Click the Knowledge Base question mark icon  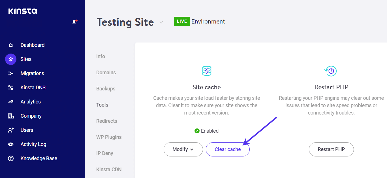[x=10, y=158]
